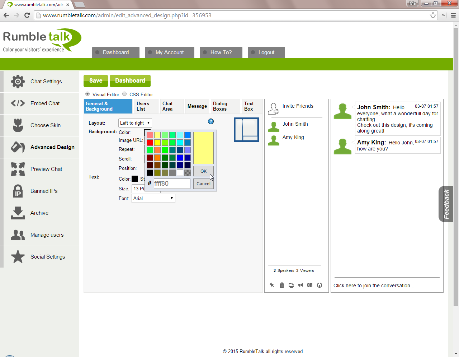Open the Preview Chat arrows icon

(18, 169)
